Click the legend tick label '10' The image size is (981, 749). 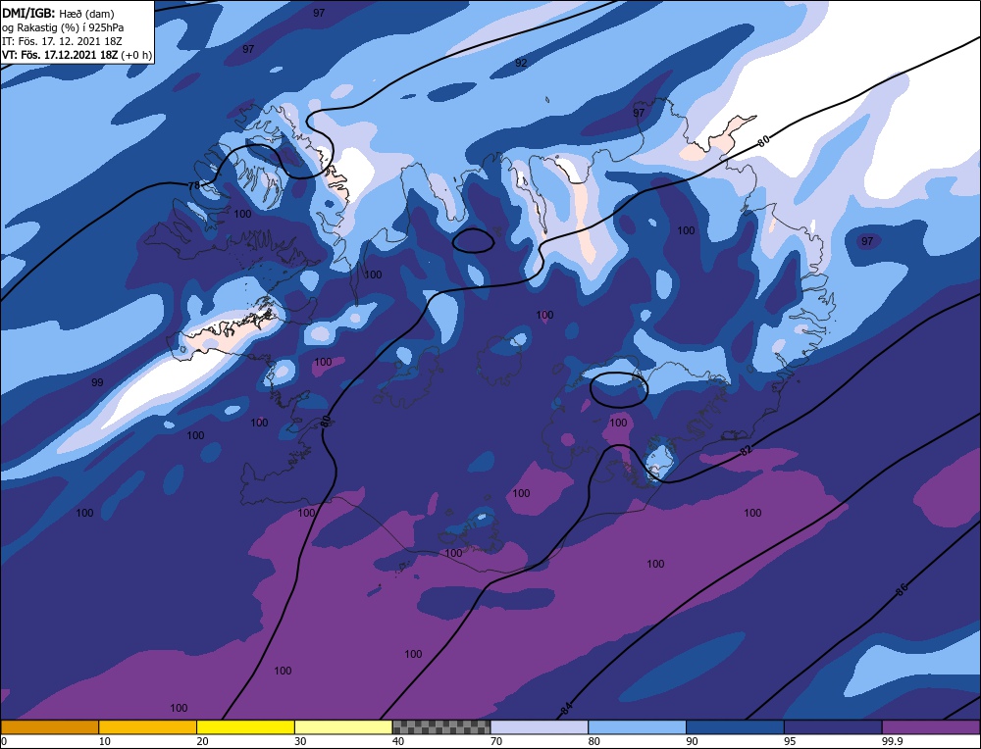pos(105,741)
